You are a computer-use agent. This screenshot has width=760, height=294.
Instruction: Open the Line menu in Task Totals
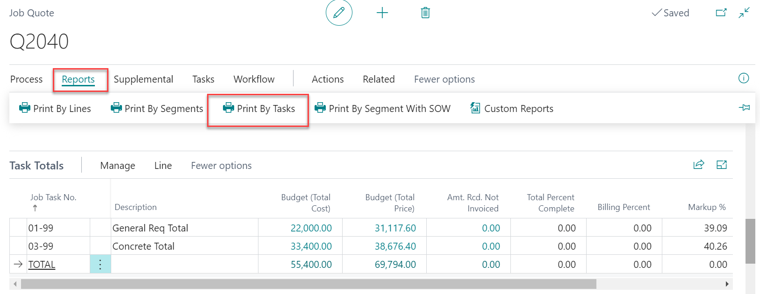click(x=163, y=166)
